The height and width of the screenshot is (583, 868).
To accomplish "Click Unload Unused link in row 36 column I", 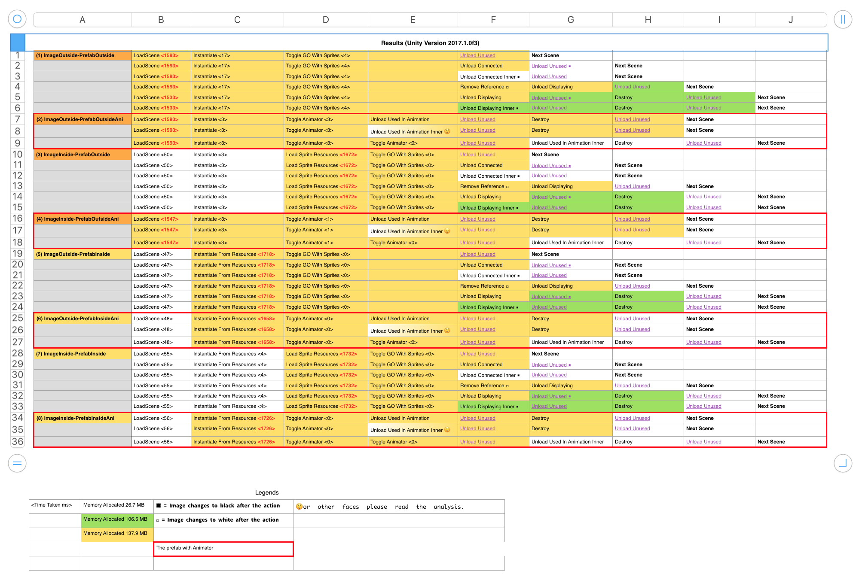I will 703,442.
